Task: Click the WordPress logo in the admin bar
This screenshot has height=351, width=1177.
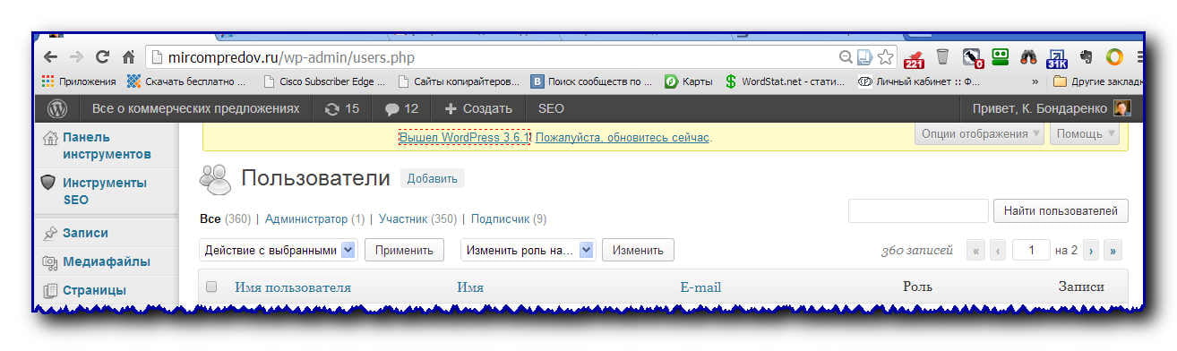Action: click(x=58, y=108)
